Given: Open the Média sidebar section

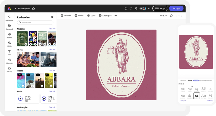Looking at the screenshot, I should pyautogui.click(x=10, y=44).
